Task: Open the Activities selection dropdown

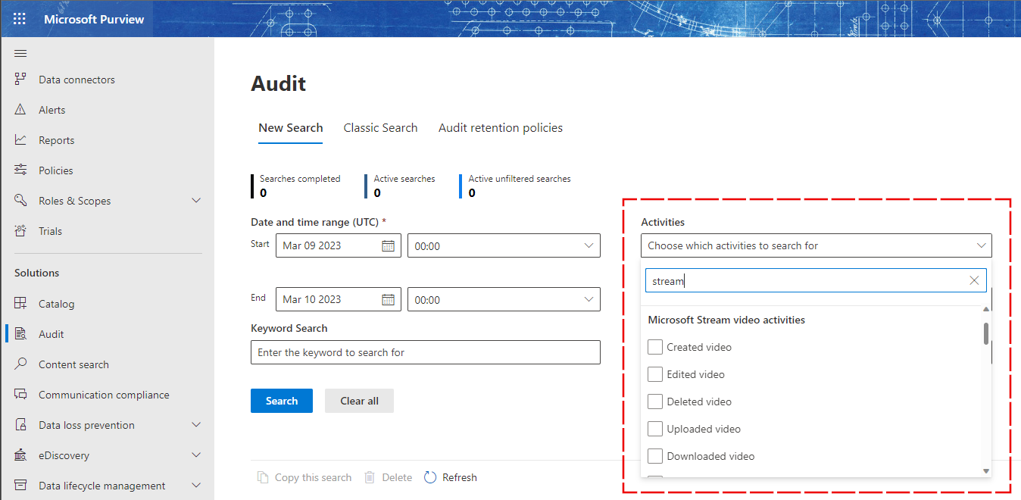Action: tap(816, 245)
